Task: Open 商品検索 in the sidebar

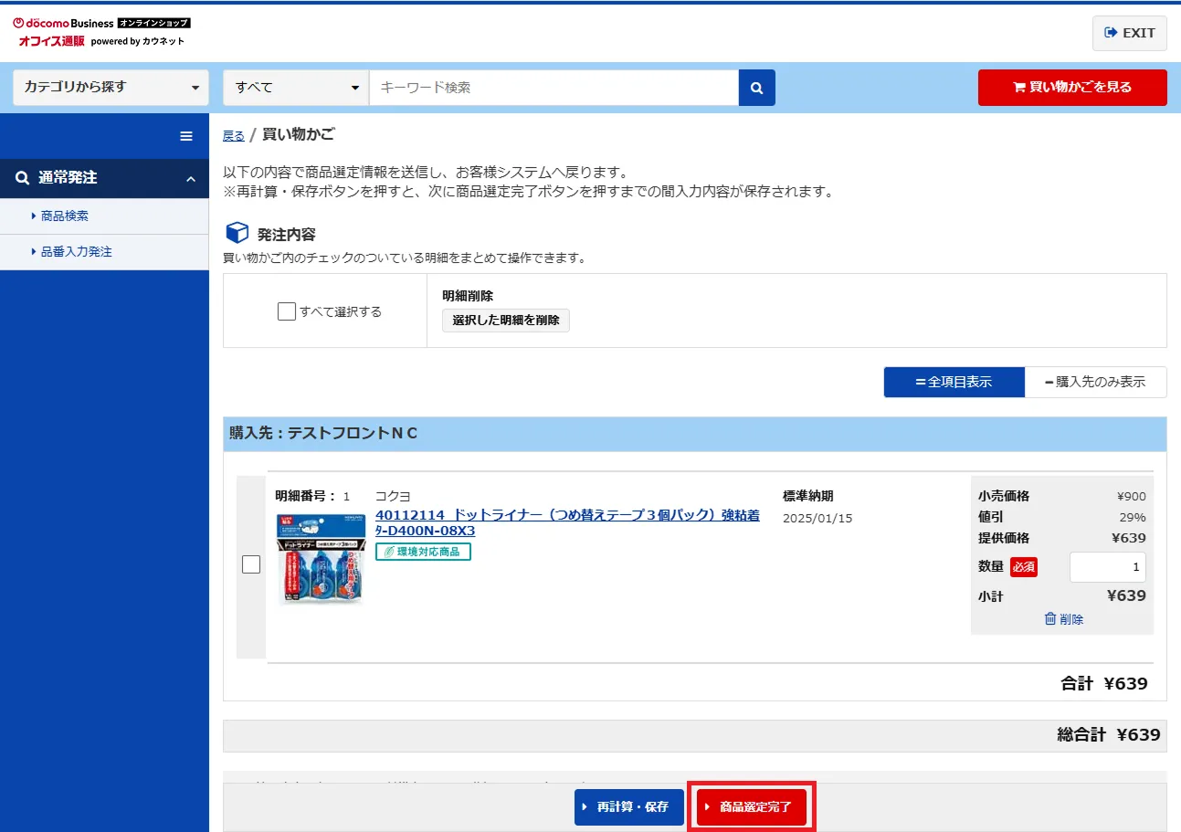Action: (65, 216)
